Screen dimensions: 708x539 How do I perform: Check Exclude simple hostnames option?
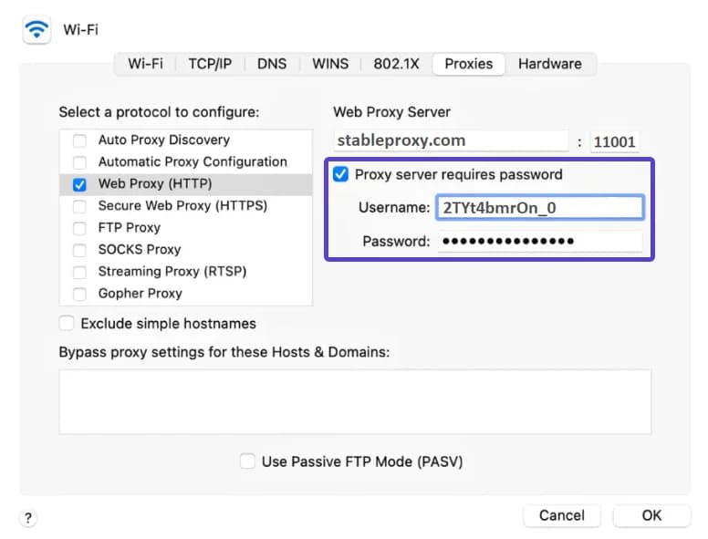67,324
